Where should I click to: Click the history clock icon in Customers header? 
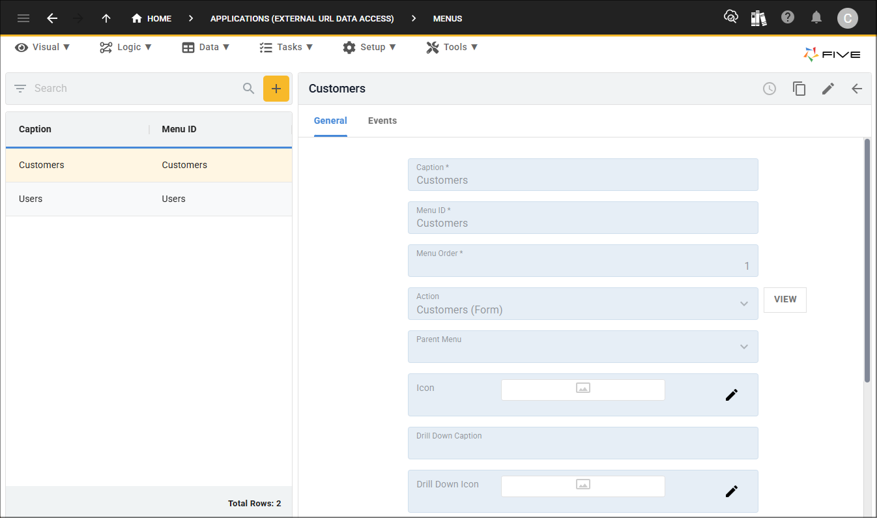click(x=769, y=89)
